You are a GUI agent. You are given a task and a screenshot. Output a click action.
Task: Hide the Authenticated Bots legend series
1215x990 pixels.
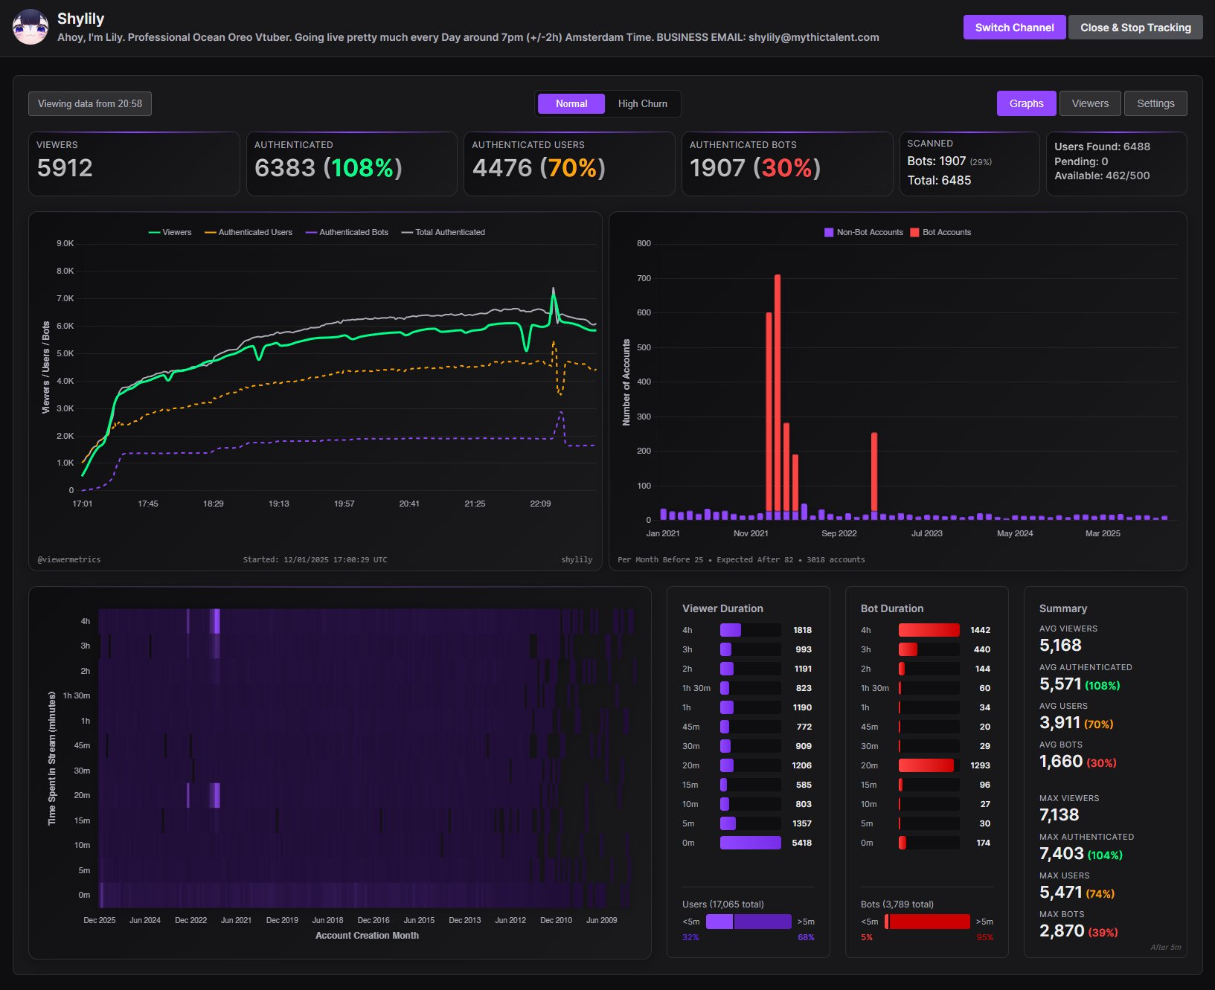(x=347, y=232)
